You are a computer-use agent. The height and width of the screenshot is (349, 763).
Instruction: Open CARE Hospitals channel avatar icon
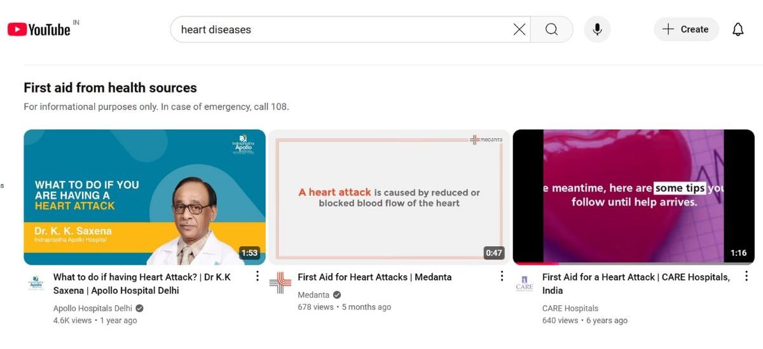(525, 283)
